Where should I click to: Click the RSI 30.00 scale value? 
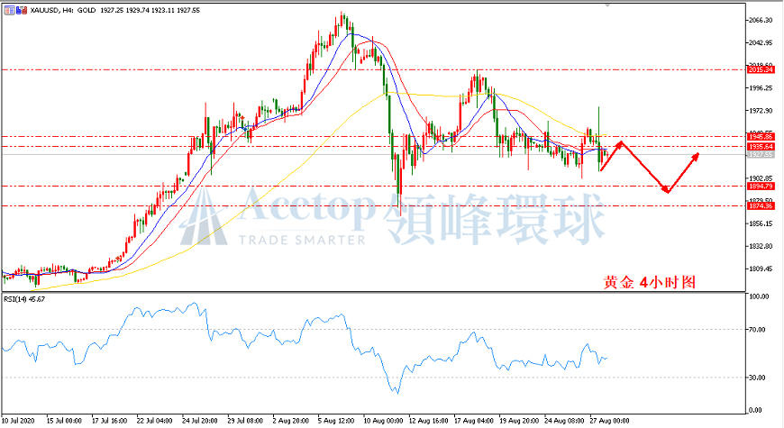758,378
